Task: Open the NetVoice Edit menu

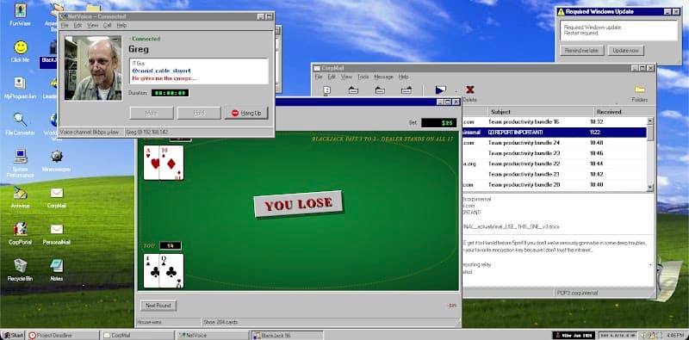Action: pyautogui.click(x=78, y=26)
